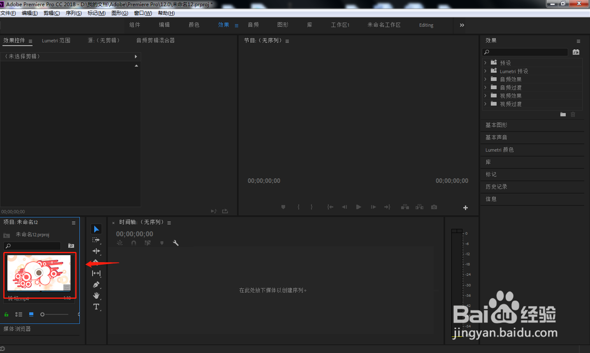
Task: Select the Hand tool
Action: click(96, 295)
